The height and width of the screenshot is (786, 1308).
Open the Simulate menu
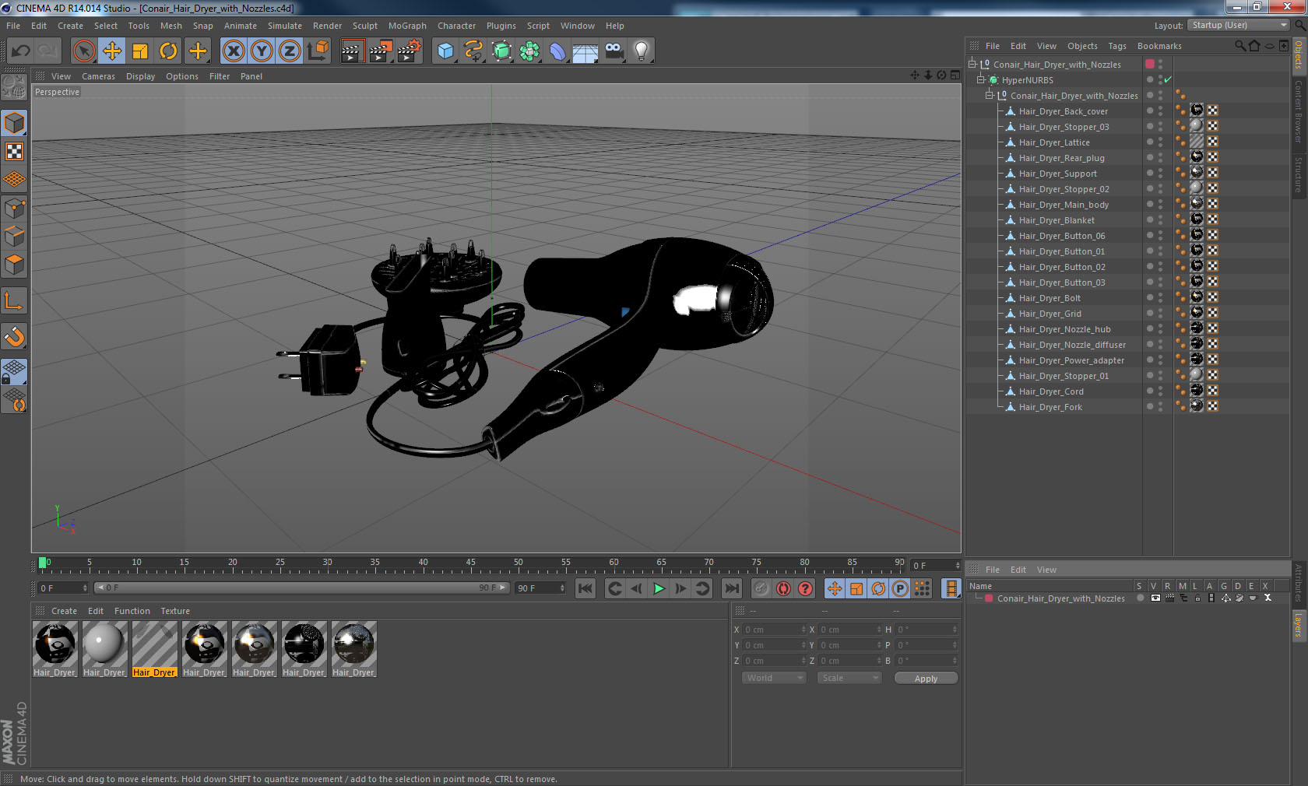coord(285,26)
